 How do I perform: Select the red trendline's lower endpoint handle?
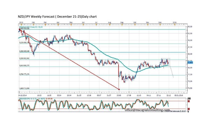[119, 89]
